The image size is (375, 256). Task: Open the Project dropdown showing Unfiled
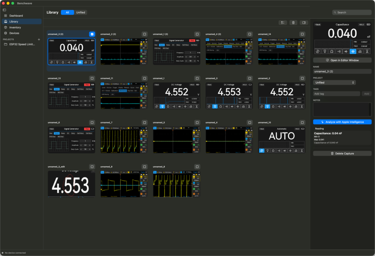tap(334, 83)
